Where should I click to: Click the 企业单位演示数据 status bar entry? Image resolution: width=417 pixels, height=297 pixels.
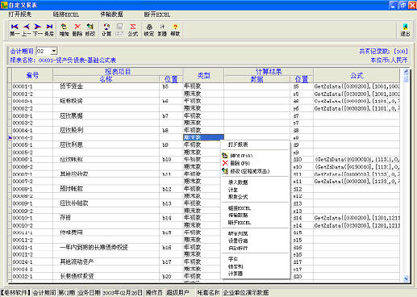pyautogui.click(x=245, y=293)
